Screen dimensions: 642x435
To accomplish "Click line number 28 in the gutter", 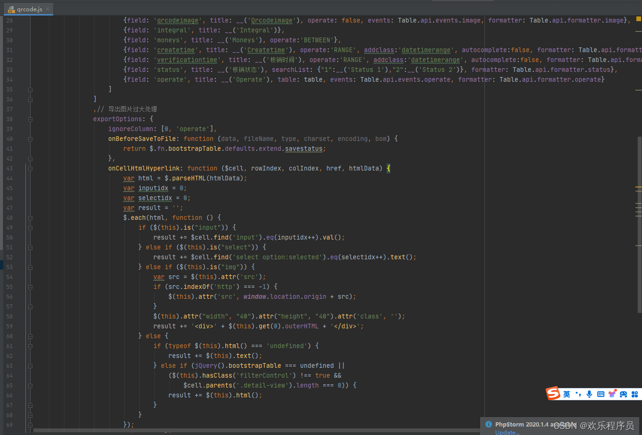I will [9, 20].
